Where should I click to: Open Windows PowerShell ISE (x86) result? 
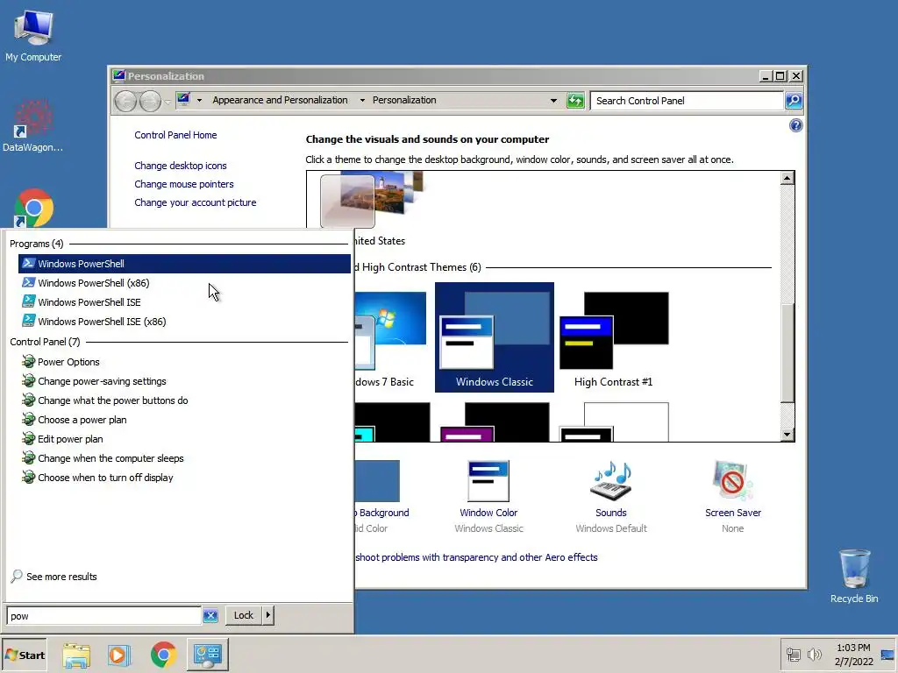(184, 322)
